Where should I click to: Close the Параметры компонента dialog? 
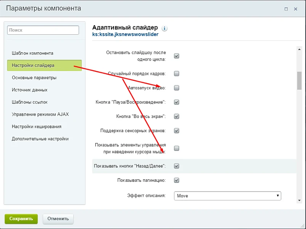[296, 9]
